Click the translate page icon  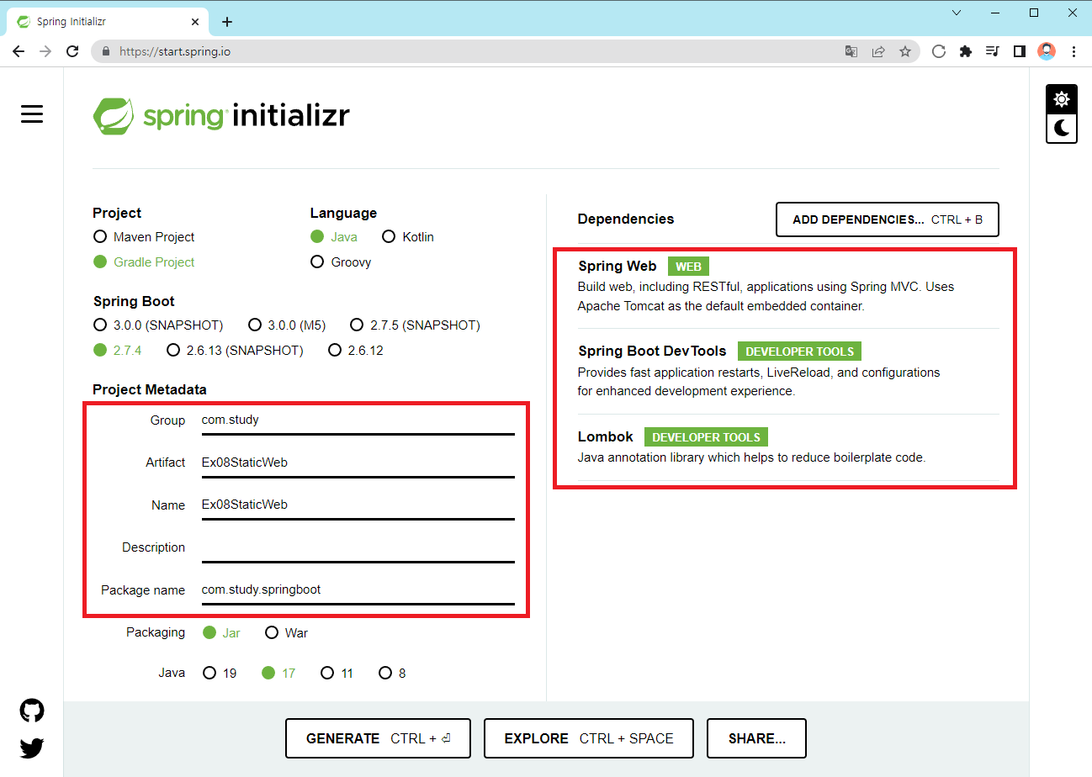click(x=851, y=51)
